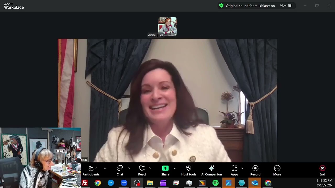Click the green encryption shield icon
This screenshot has height=188, width=335.
coord(221,5)
